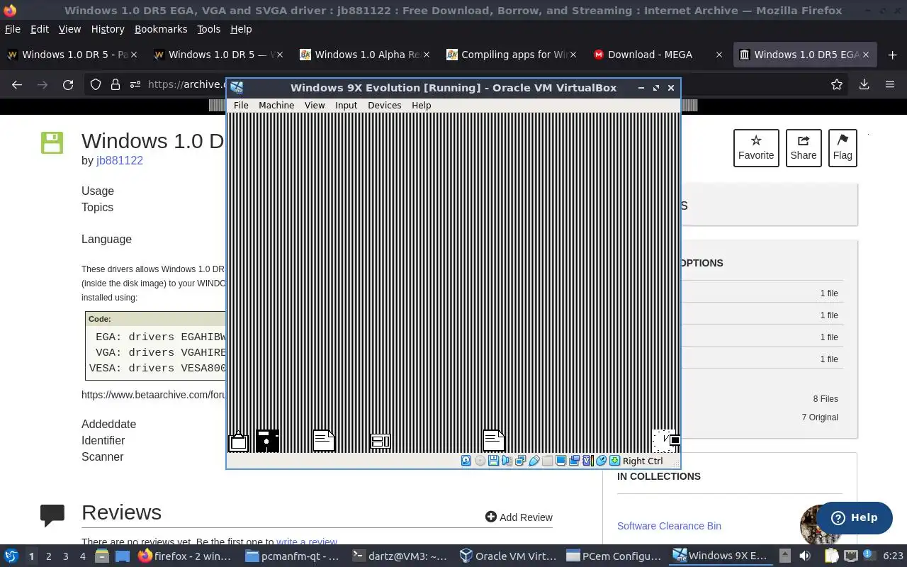The height and width of the screenshot is (567, 907).
Task: Switch to Compiling apps for Windows tab
Action: click(x=511, y=55)
